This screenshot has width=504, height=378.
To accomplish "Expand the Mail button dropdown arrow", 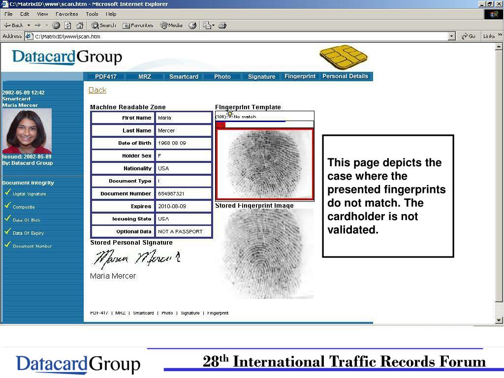I will [214, 26].
